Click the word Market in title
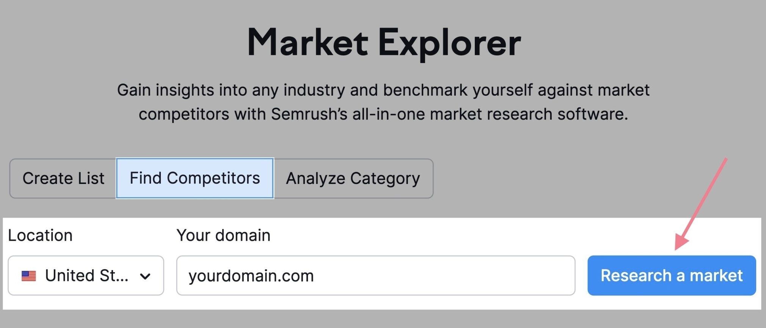This screenshot has width=766, height=328. click(x=308, y=42)
